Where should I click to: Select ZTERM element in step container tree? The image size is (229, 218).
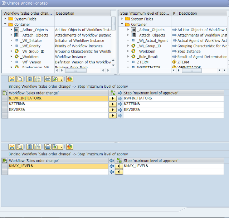click(143, 62)
